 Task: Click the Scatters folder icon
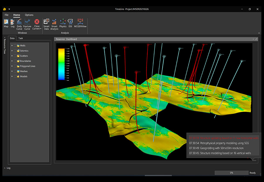18,56
